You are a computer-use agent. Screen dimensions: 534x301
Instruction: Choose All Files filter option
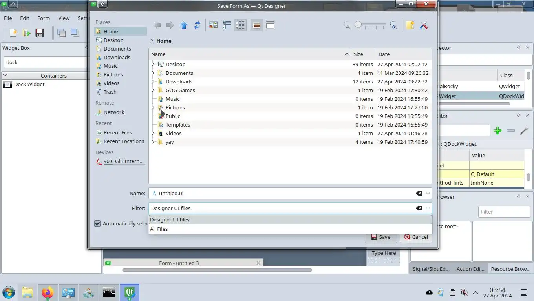click(x=290, y=229)
